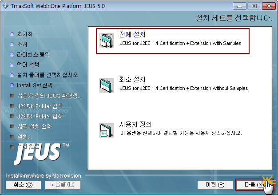Click the 언어 선택 step
Image resolution: width=278 pixels, height=195 pixels.
click(28, 65)
